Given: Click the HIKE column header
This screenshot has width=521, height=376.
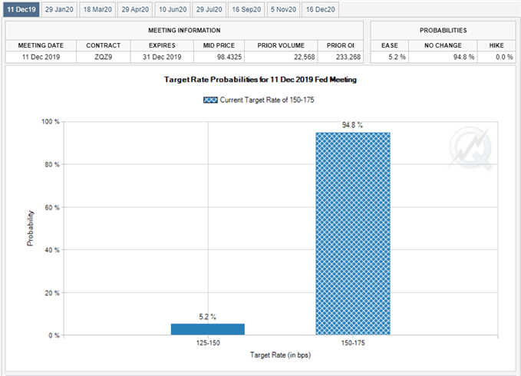Looking at the screenshot, I should pyautogui.click(x=496, y=45).
